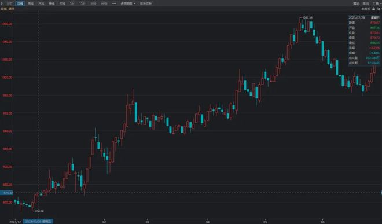
Task: Open the 画线 drawing tools button
Action: coord(365,3)
